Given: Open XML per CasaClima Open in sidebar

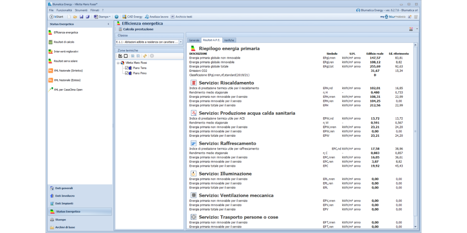Looking at the screenshot, I should [65, 90].
